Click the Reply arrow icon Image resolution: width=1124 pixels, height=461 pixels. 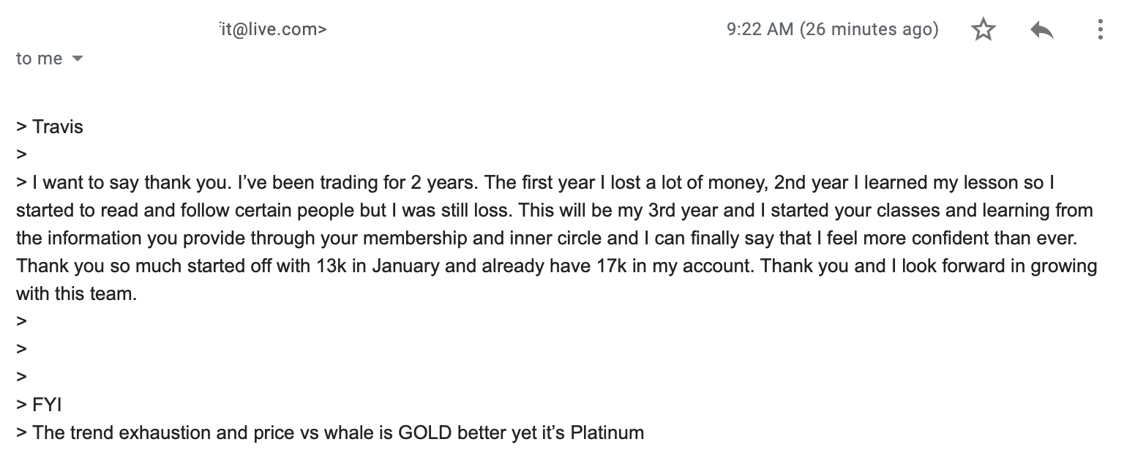(1041, 30)
